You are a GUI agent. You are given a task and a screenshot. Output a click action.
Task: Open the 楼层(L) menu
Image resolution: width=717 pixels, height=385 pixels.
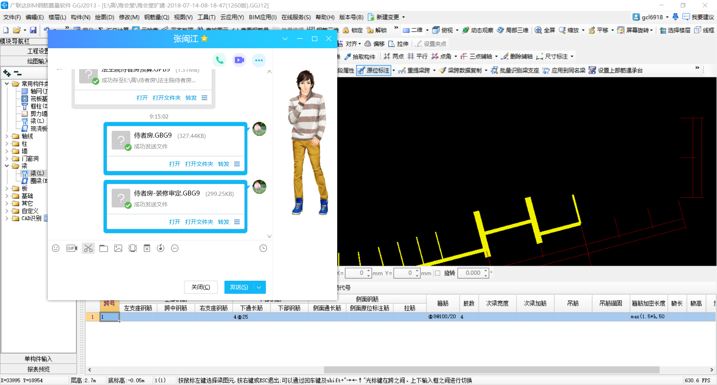click(57, 17)
